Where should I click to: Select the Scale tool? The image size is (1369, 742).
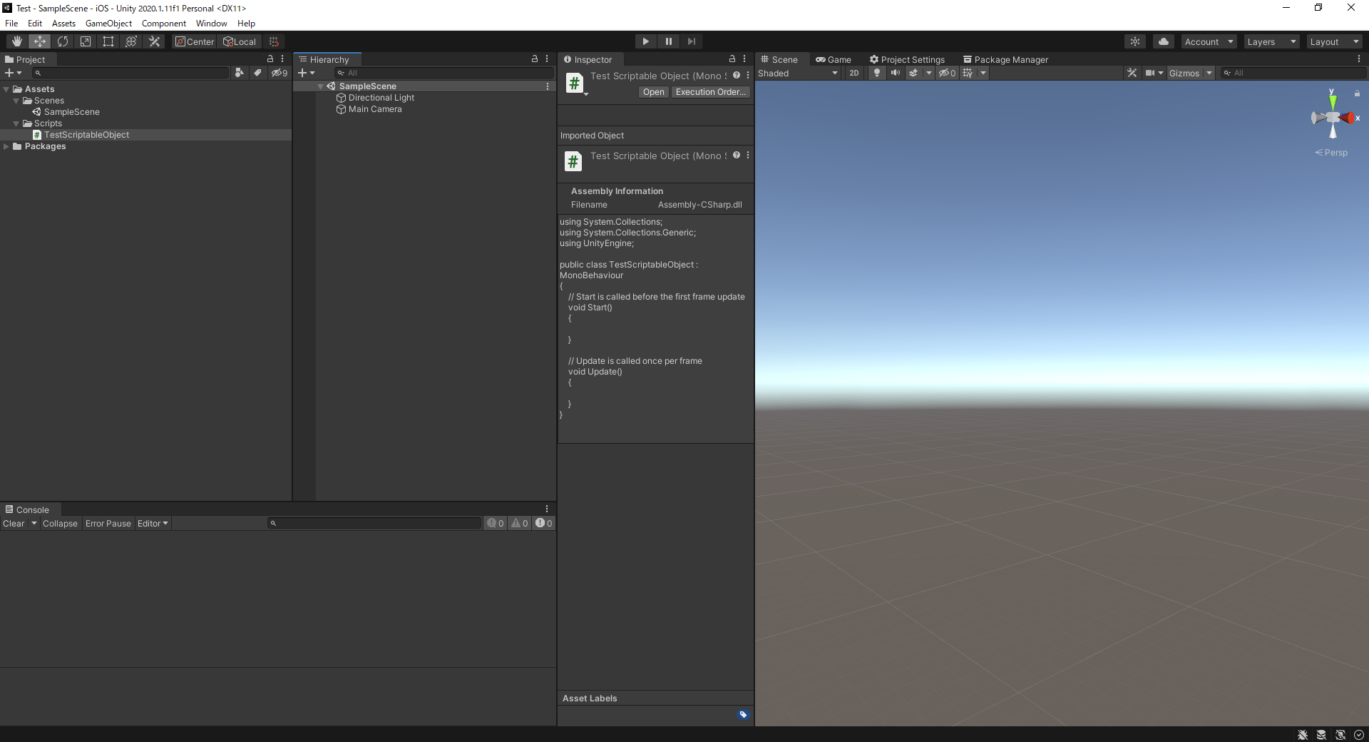click(x=85, y=41)
